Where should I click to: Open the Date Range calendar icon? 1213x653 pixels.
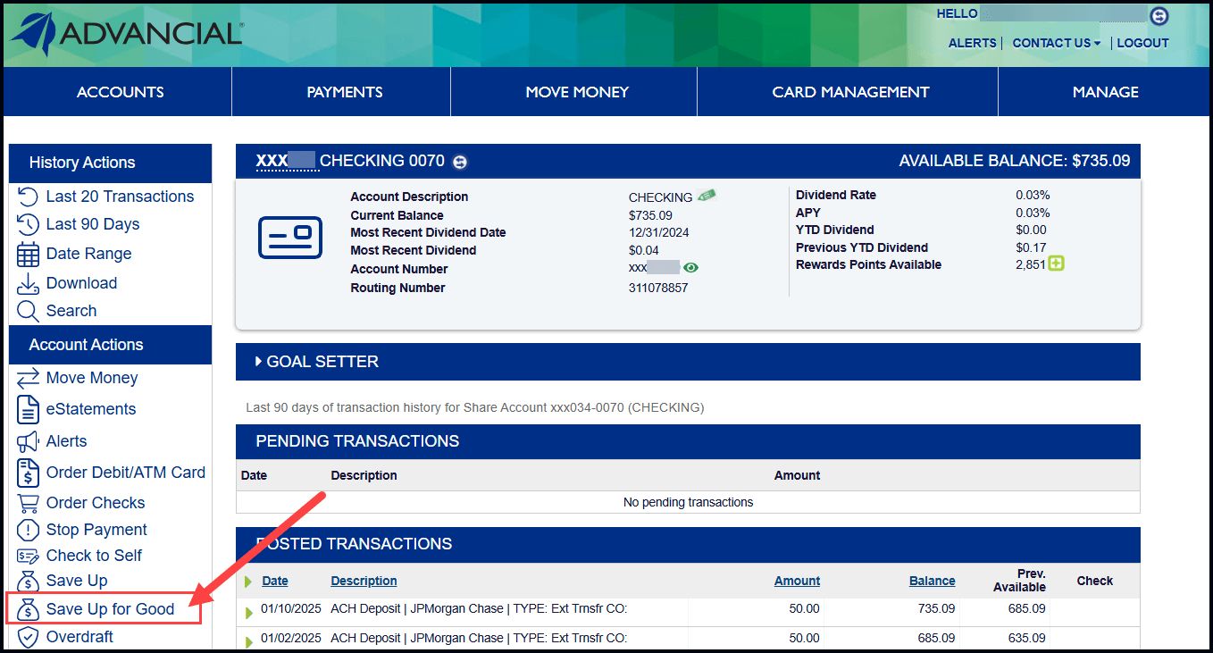28,254
